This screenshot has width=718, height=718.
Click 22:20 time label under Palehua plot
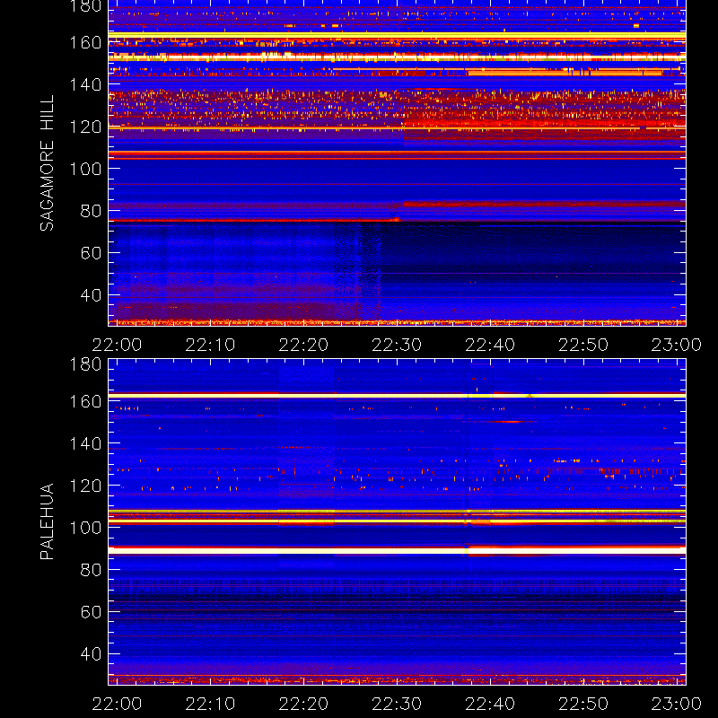[303, 704]
